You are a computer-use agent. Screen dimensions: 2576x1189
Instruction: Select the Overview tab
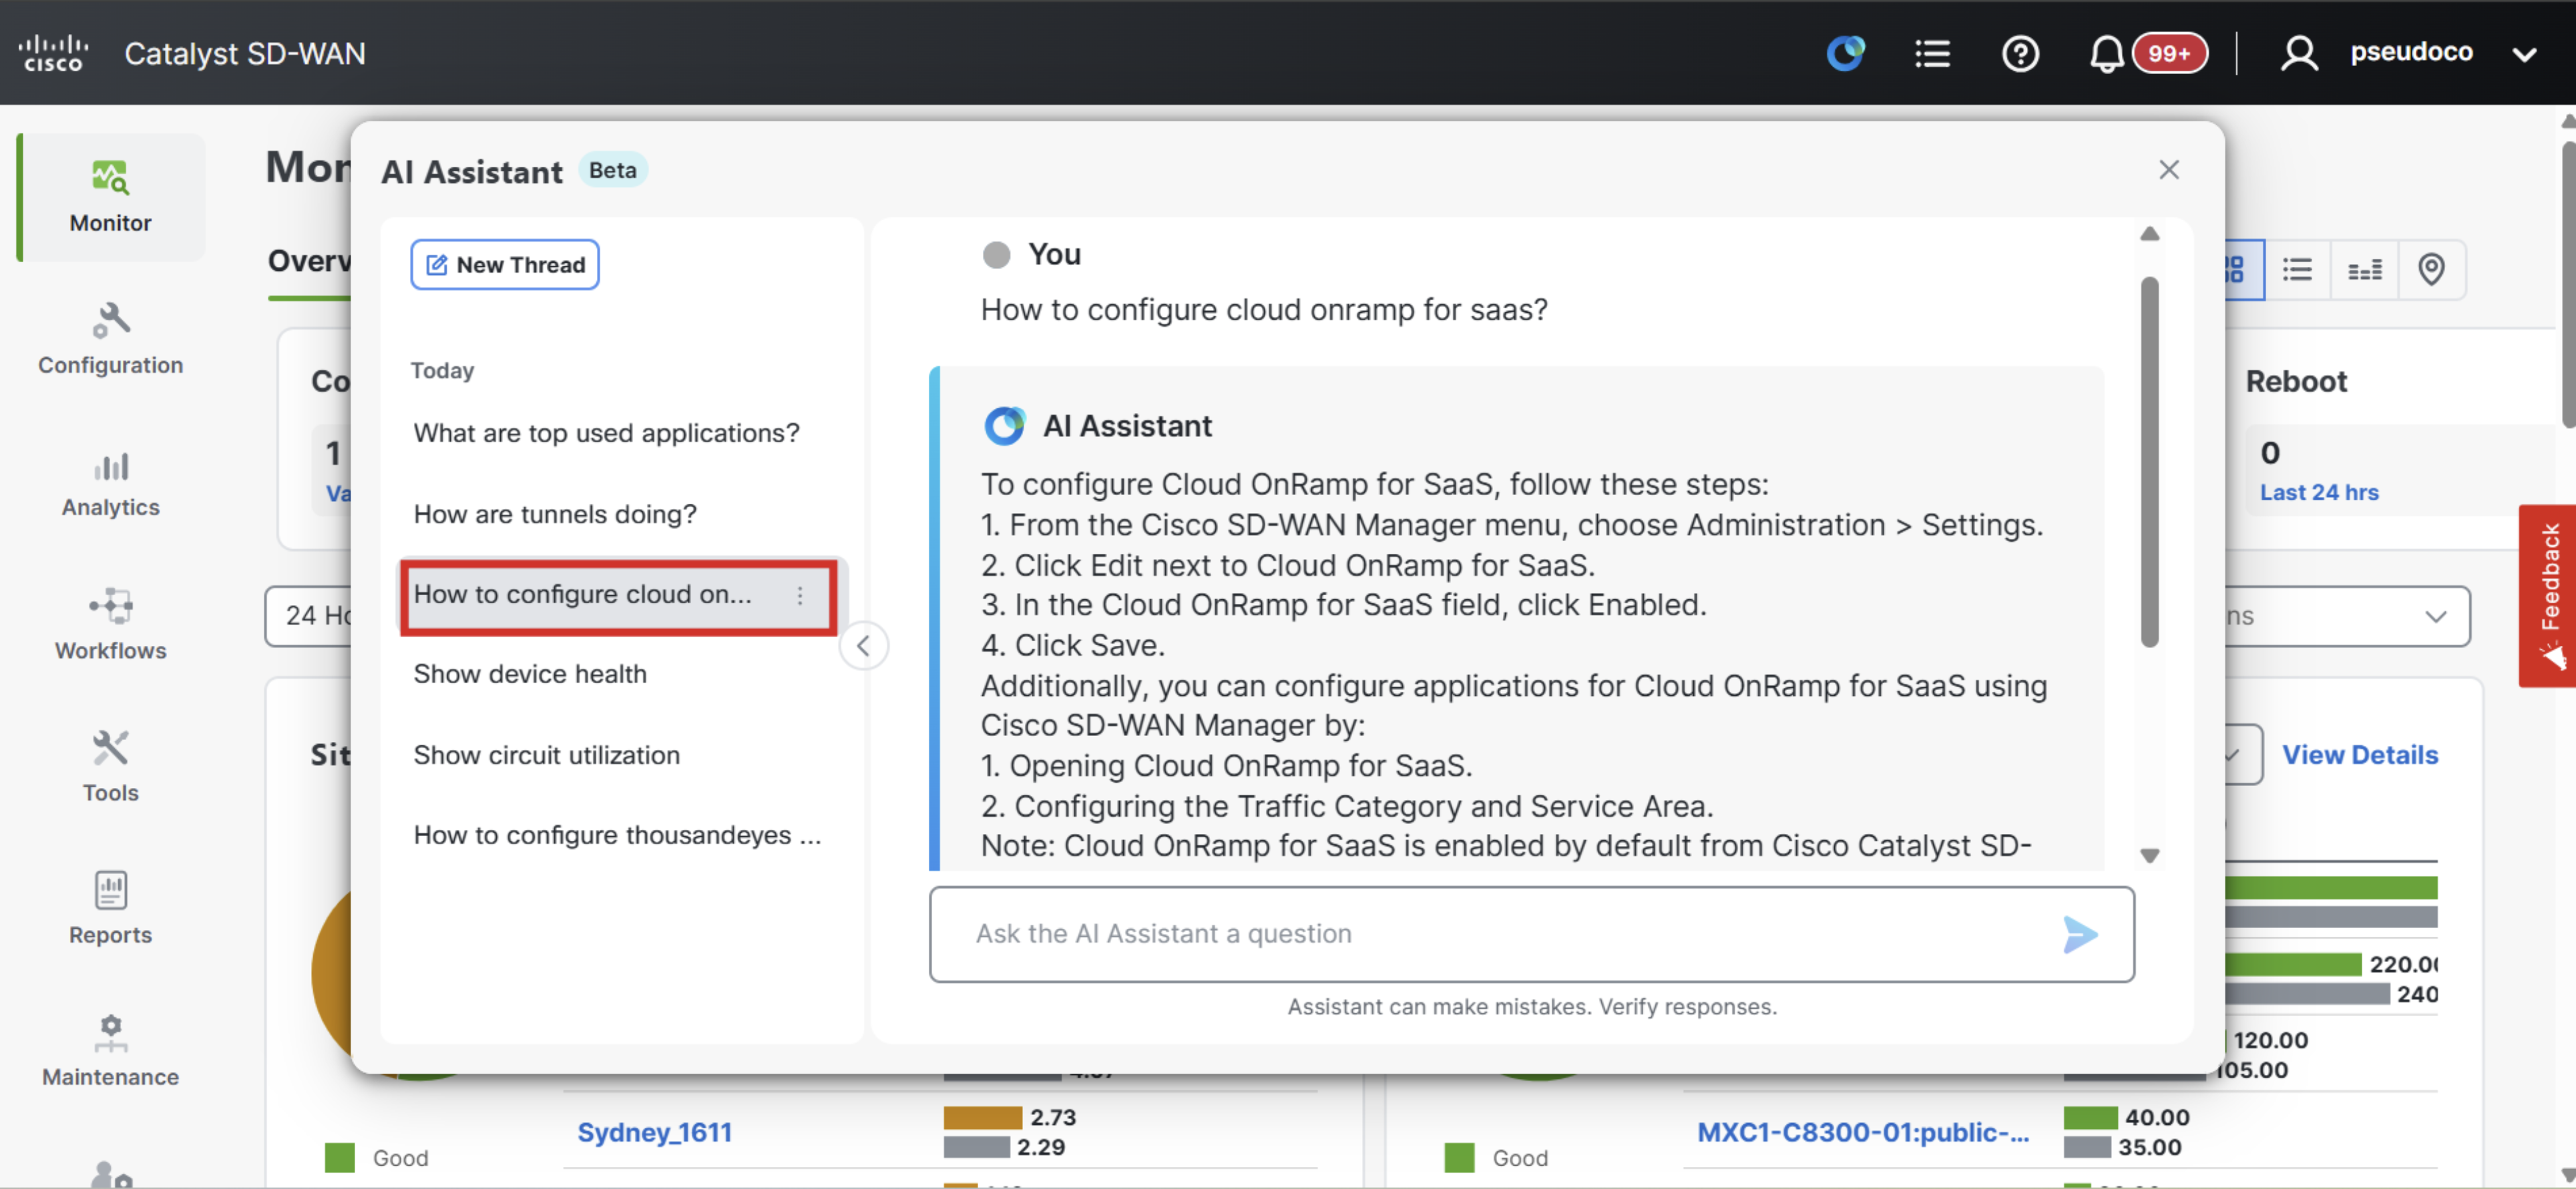[x=309, y=262]
